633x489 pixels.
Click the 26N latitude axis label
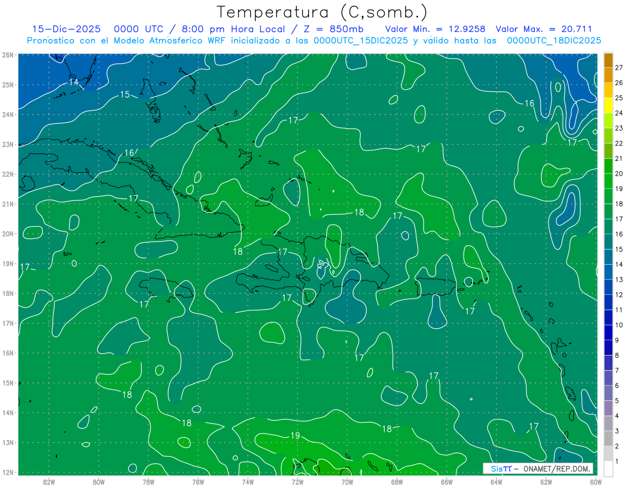click(8, 54)
